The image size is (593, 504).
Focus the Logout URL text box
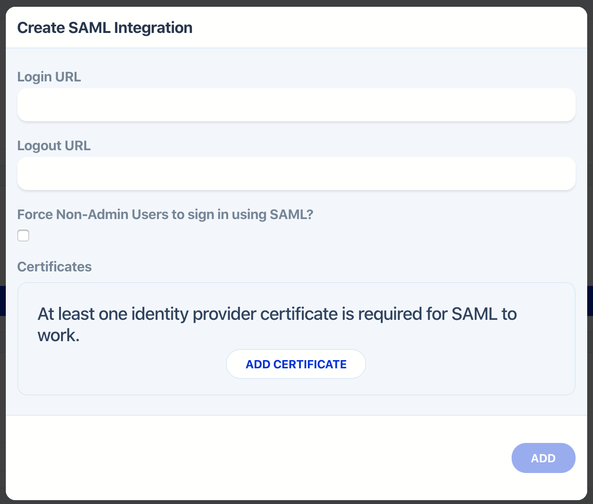[296, 173]
